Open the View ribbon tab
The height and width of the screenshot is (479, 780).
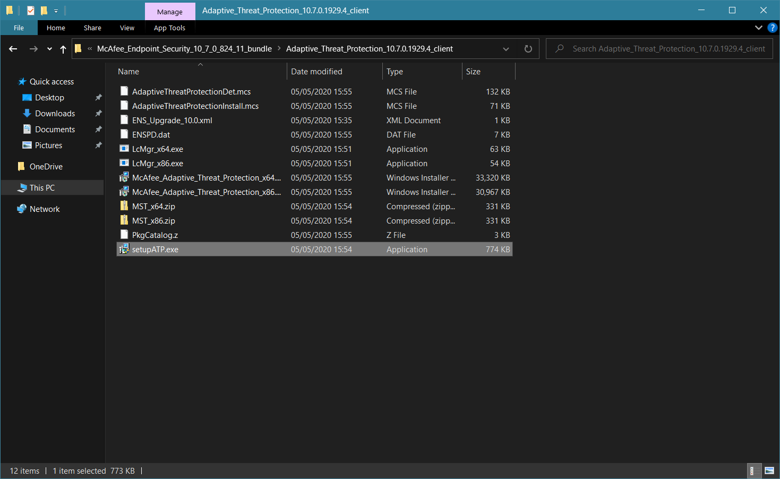click(127, 28)
